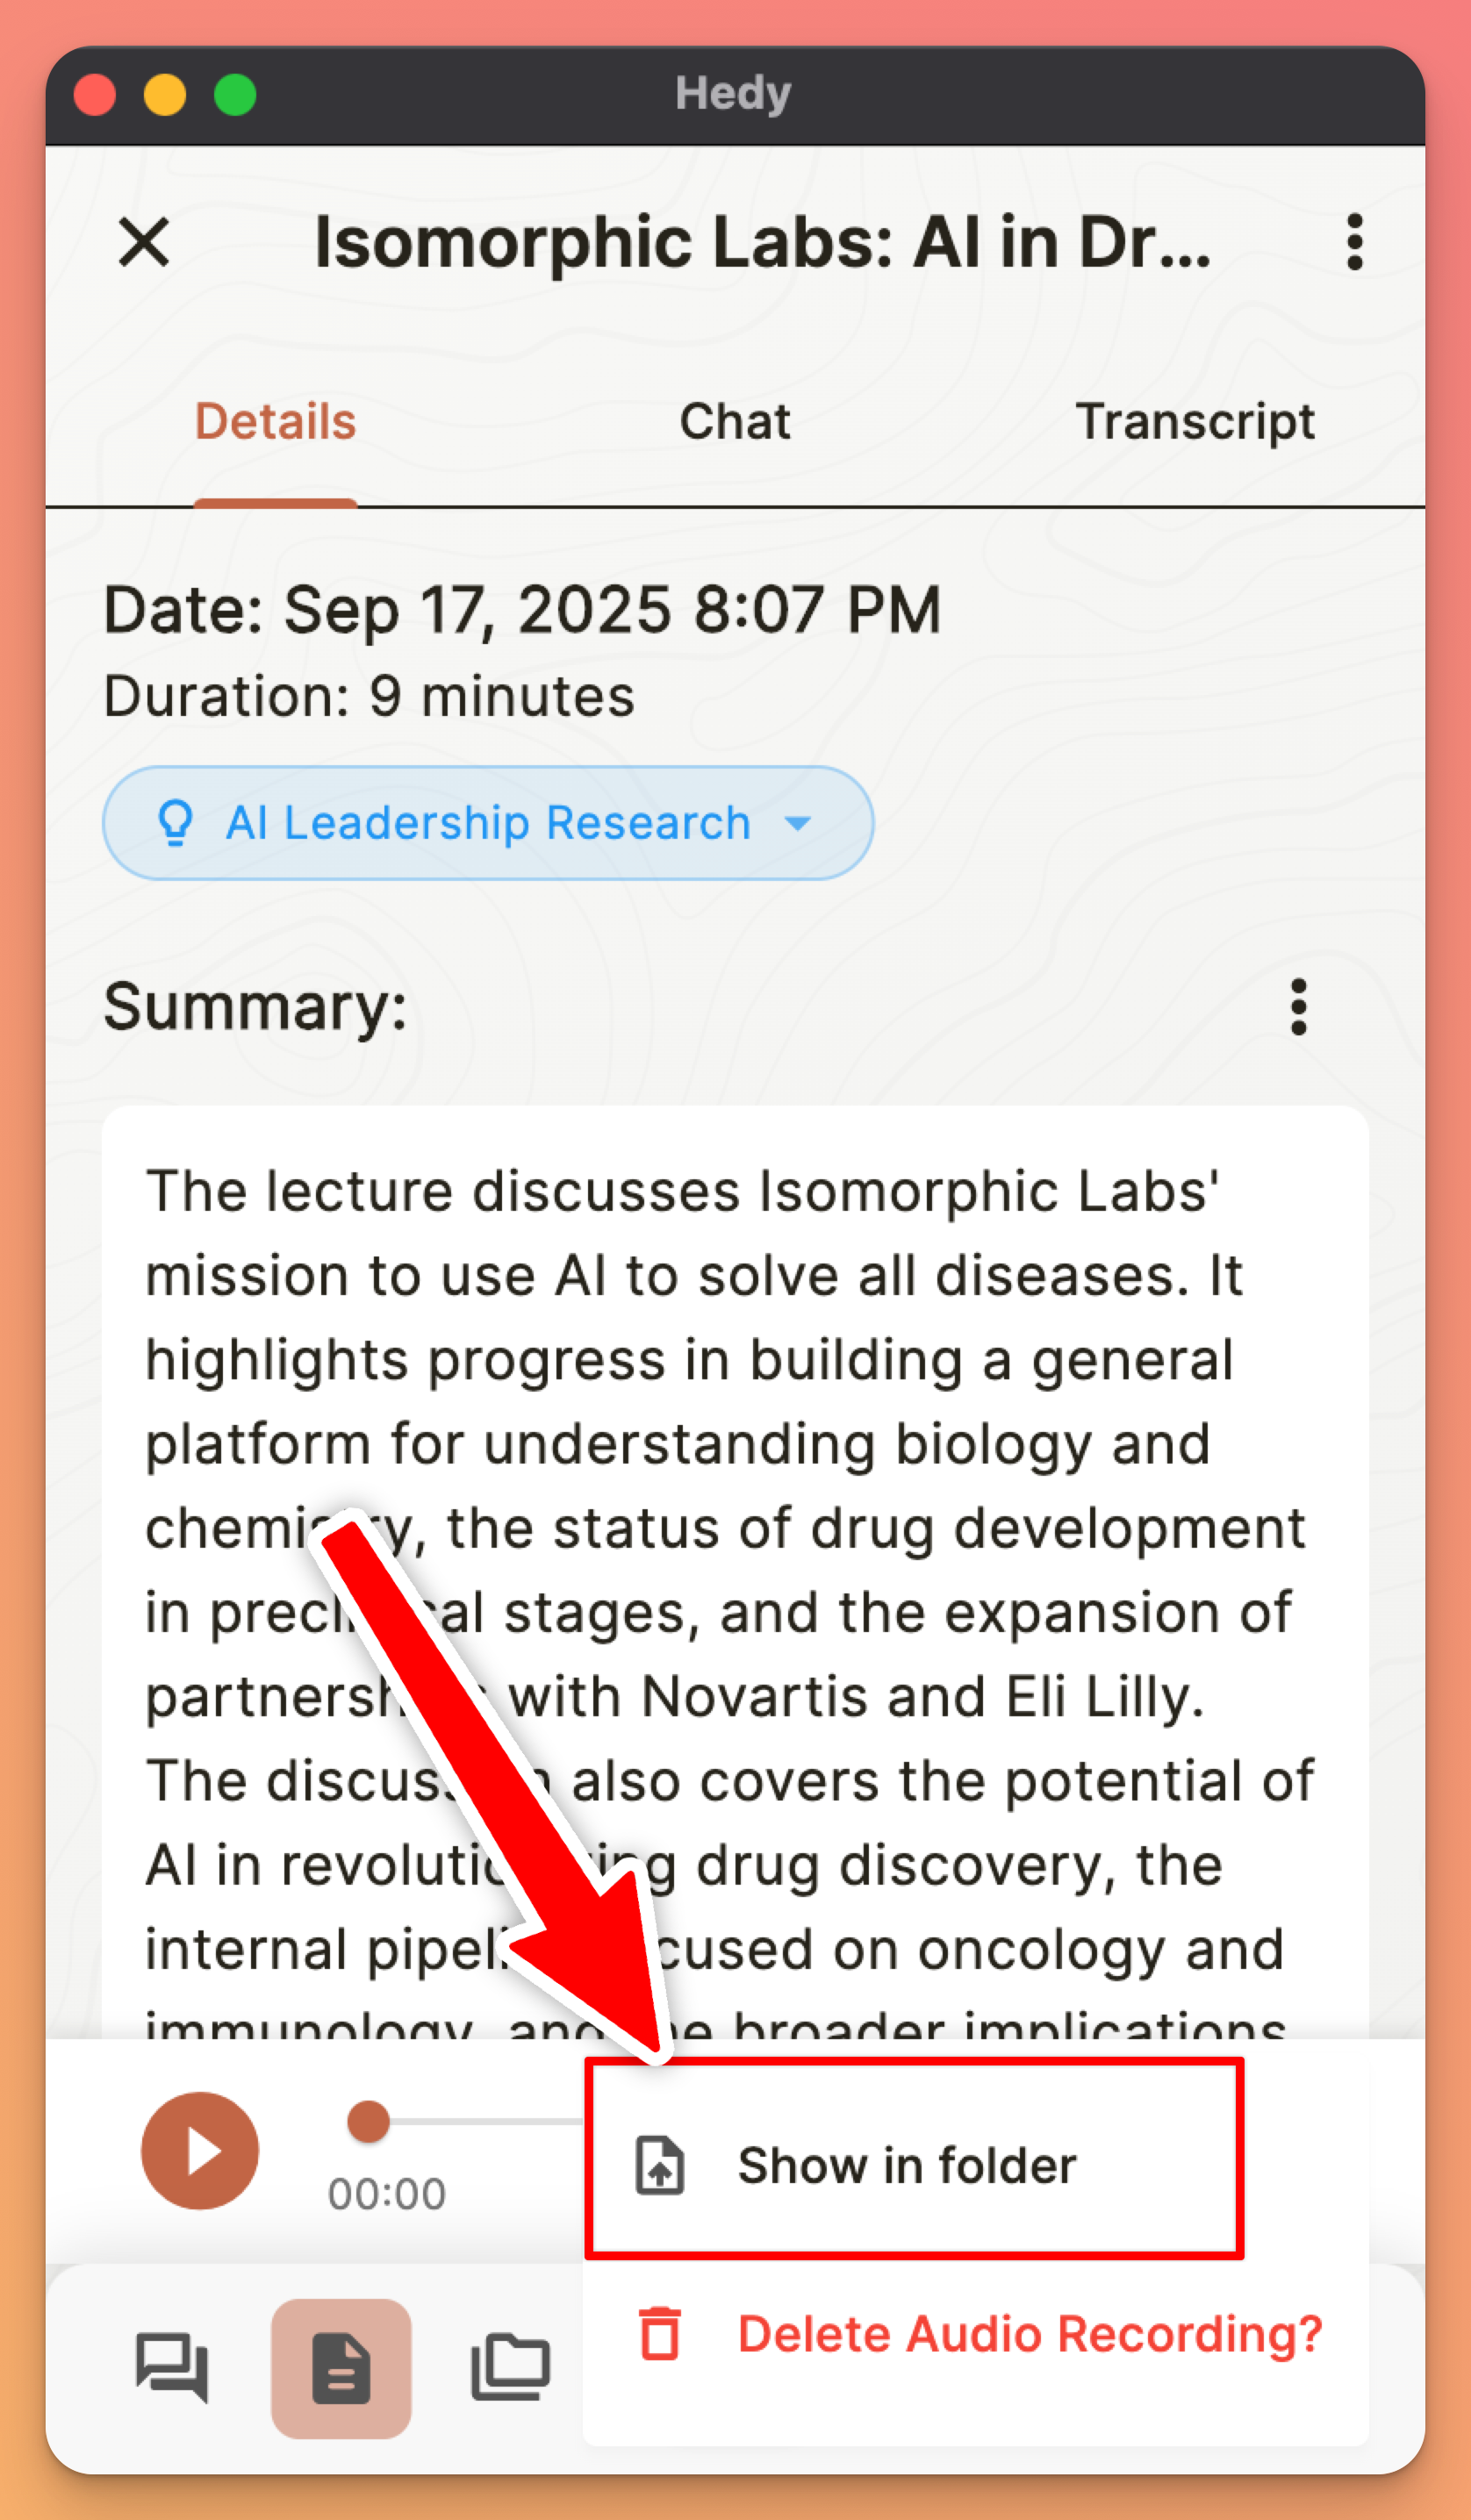Play the audio recording
Image resolution: width=1471 pixels, height=2520 pixels.
point(200,2150)
